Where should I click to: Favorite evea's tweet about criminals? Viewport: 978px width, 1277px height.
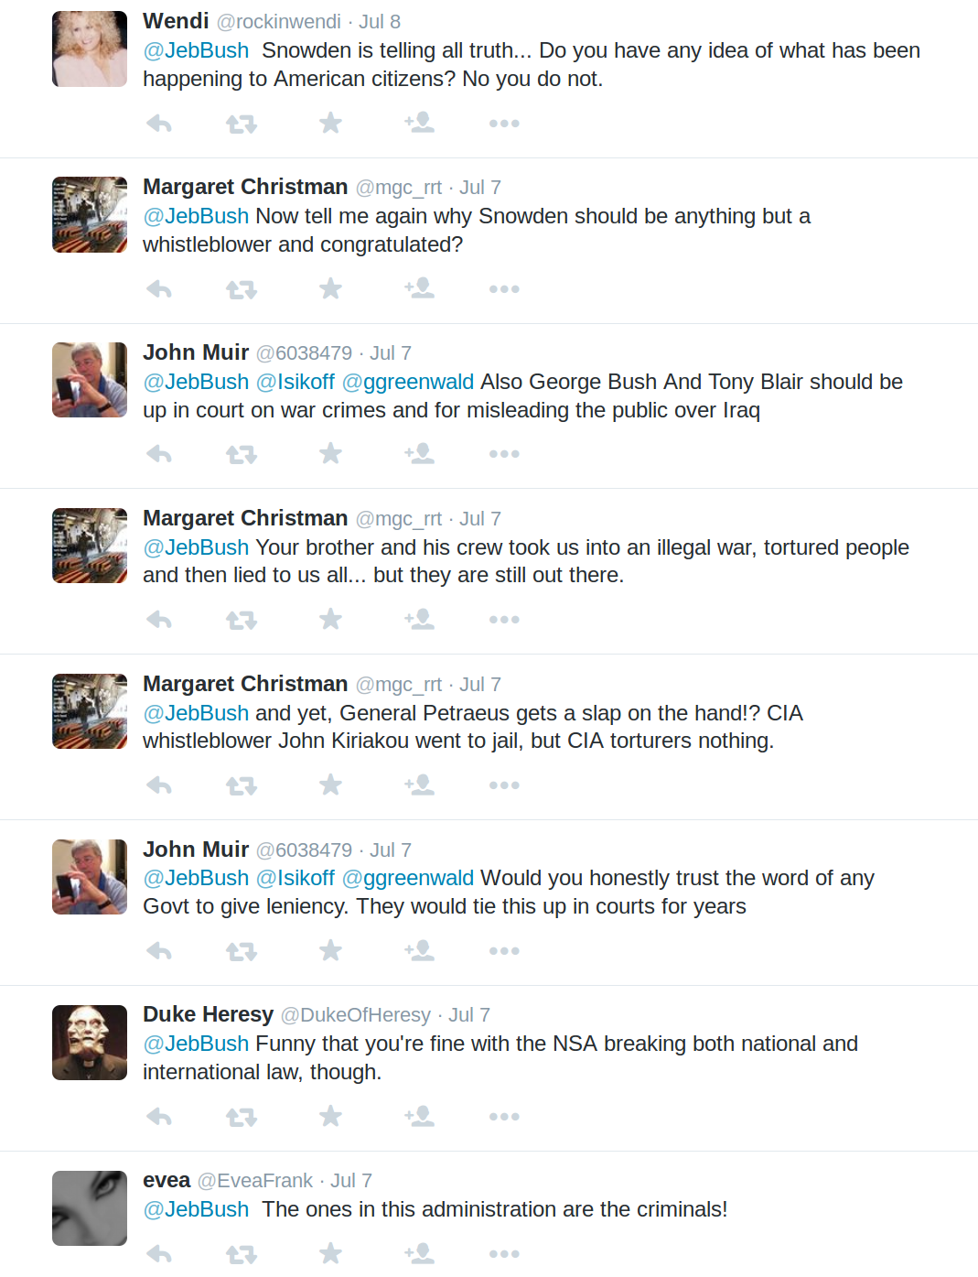[330, 1253]
